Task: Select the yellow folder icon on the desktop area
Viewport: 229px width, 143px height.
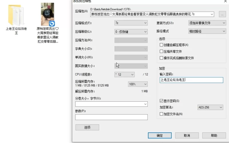Action: [x=16, y=15]
